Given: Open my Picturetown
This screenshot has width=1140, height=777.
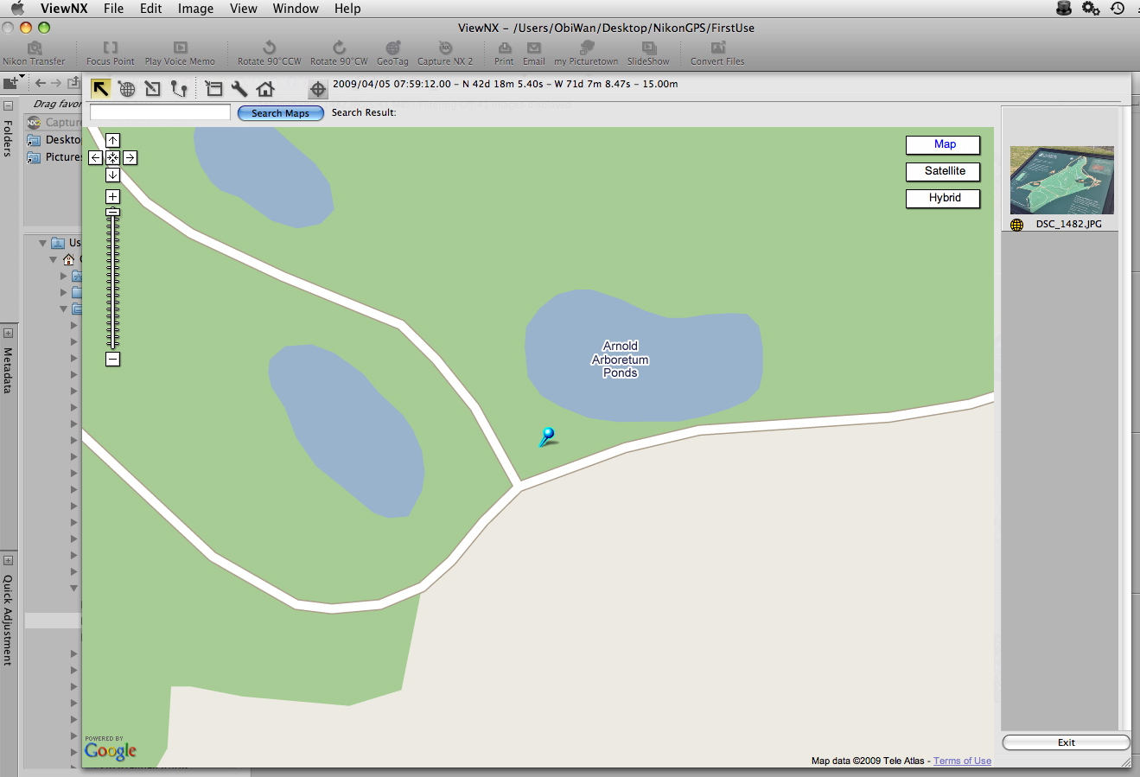Looking at the screenshot, I should 586,53.
